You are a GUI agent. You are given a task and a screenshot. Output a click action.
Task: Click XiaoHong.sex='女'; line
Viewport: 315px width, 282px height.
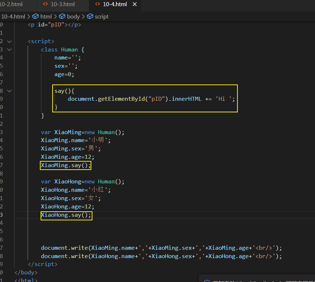click(71, 198)
